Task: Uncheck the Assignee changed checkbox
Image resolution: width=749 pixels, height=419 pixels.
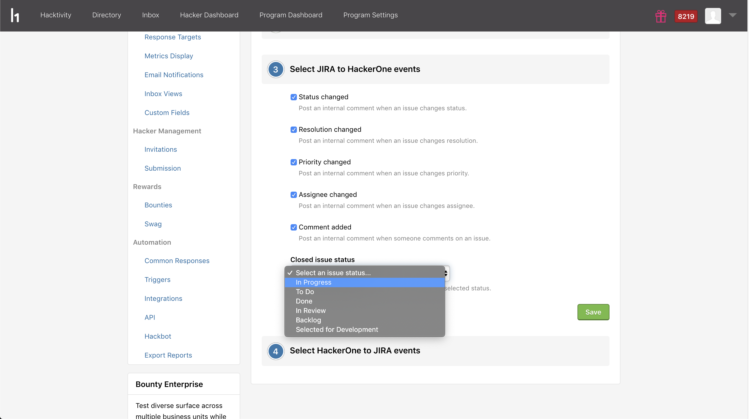Action: pyautogui.click(x=293, y=195)
